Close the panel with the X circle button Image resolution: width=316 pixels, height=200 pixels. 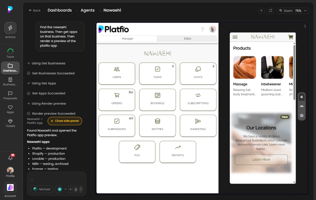261,11
